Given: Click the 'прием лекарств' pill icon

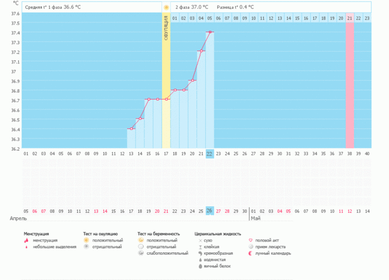Looking at the screenshot, I should tap(250, 247).
